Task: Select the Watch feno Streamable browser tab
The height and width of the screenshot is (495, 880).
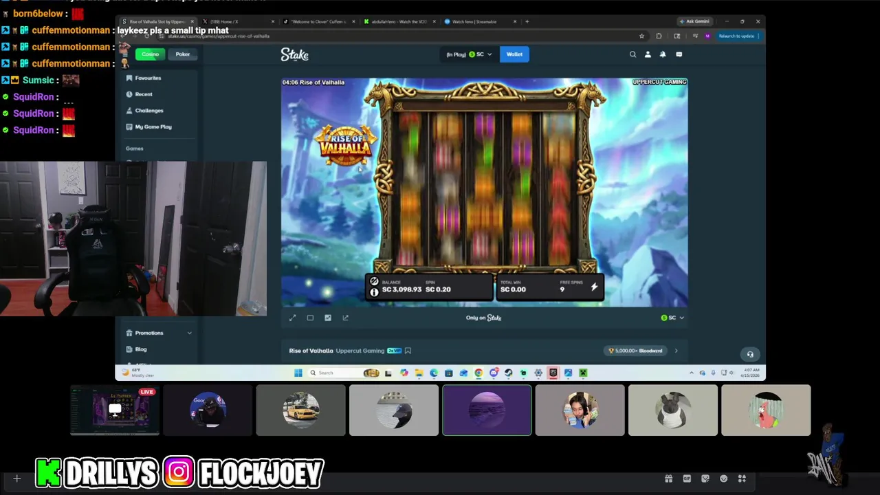Action: [x=480, y=21]
